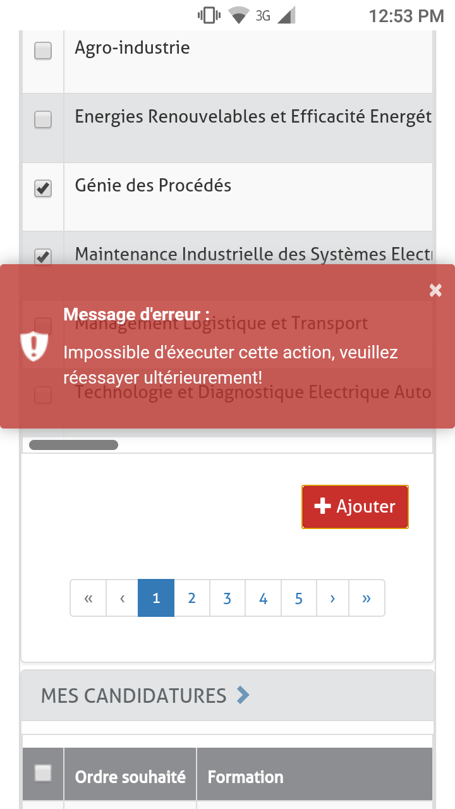This screenshot has height=809, width=455.
Task: Toggle select-all checkbox in candidatures table header
Action: (x=43, y=773)
